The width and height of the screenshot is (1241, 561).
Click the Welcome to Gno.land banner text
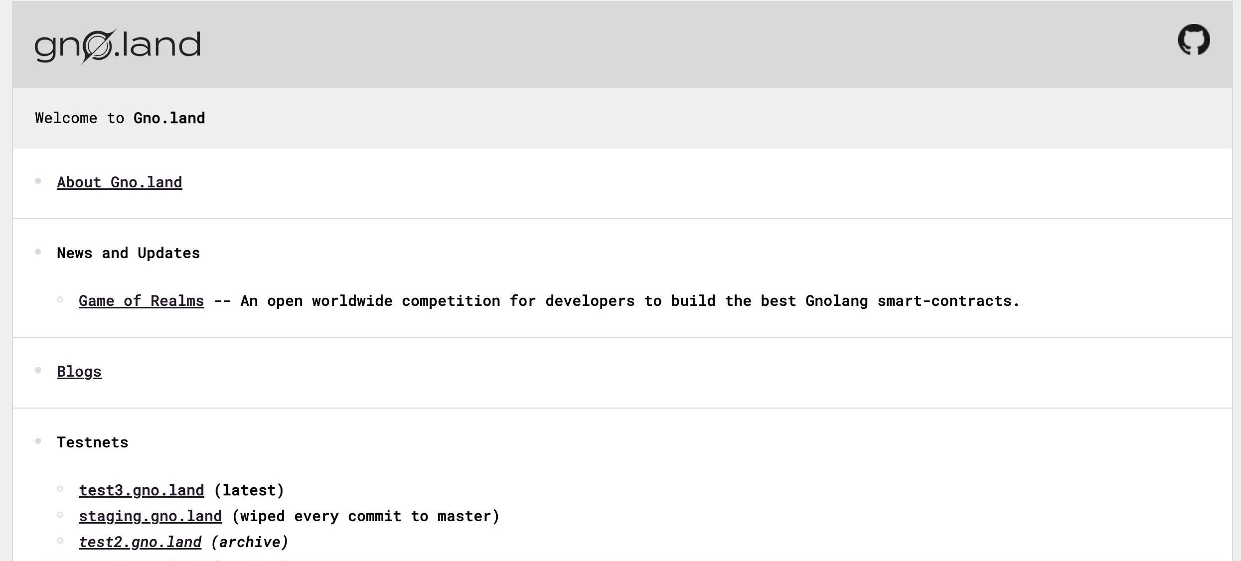tap(120, 118)
